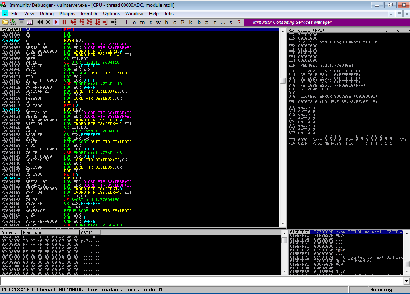Click the disassembly pane scroll-up arrow
The height and width of the screenshot is (294, 410).
click(283, 31)
